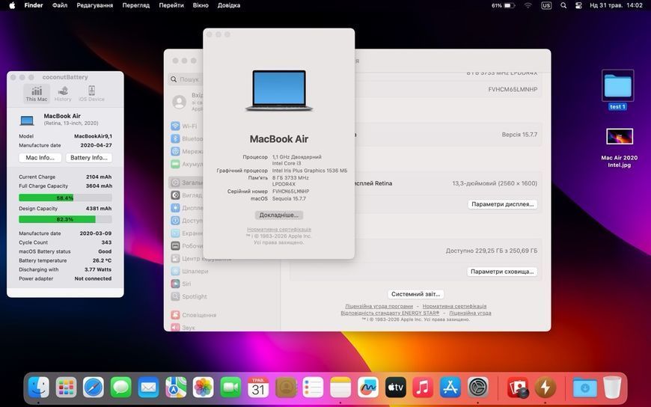Open the Apple menu
Screen dimensions: 651x407
point(12,5)
